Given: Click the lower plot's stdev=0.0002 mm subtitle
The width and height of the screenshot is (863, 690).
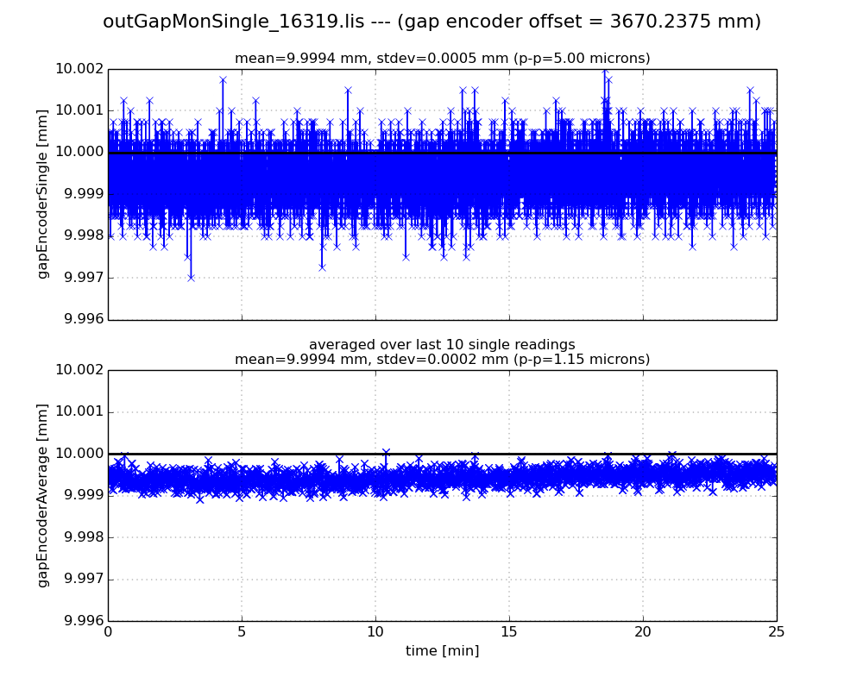Looking at the screenshot, I should tap(442, 360).
